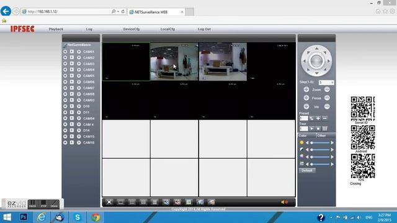
Task: Switch to four-window grid layout
Action: click(x=132, y=202)
